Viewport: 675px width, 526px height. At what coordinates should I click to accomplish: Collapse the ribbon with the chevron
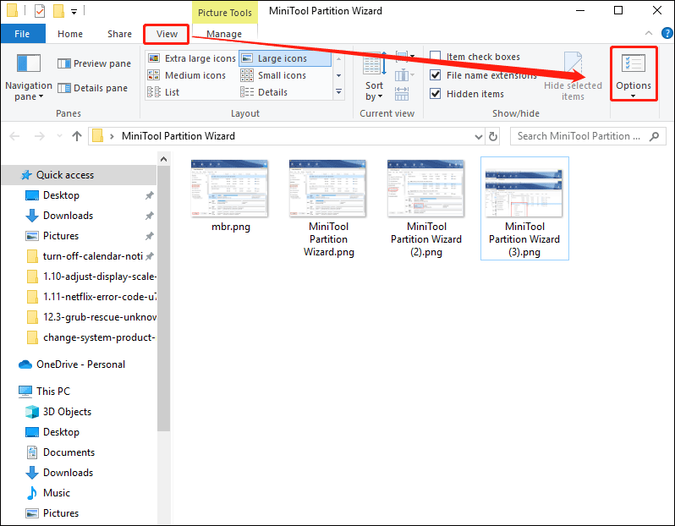click(649, 33)
